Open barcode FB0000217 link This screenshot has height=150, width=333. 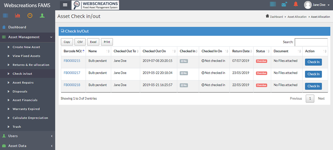coord(72,73)
